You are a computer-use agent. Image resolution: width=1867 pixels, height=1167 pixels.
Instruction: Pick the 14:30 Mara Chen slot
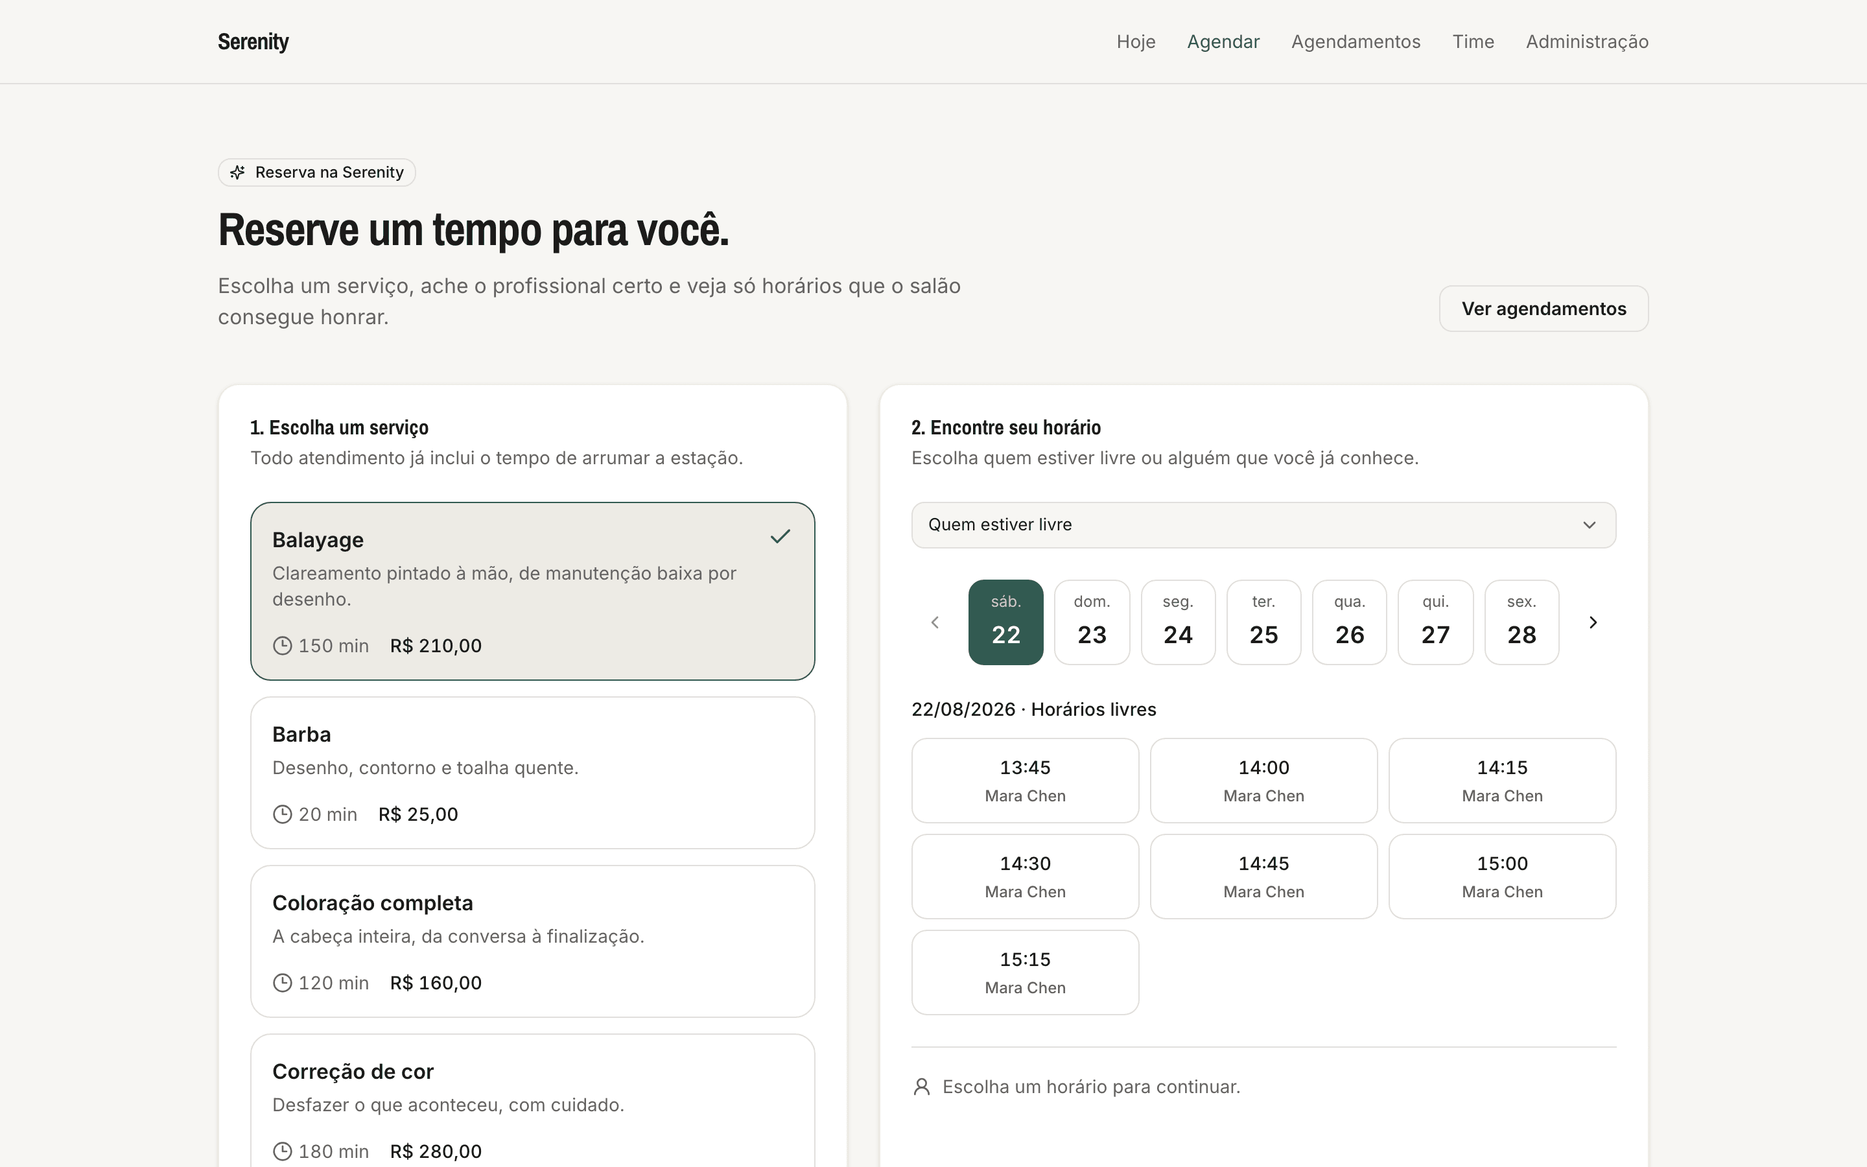[1026, 876]
